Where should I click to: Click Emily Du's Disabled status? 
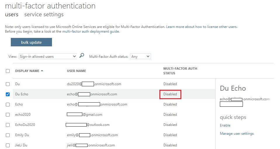(x=170, y=135)
